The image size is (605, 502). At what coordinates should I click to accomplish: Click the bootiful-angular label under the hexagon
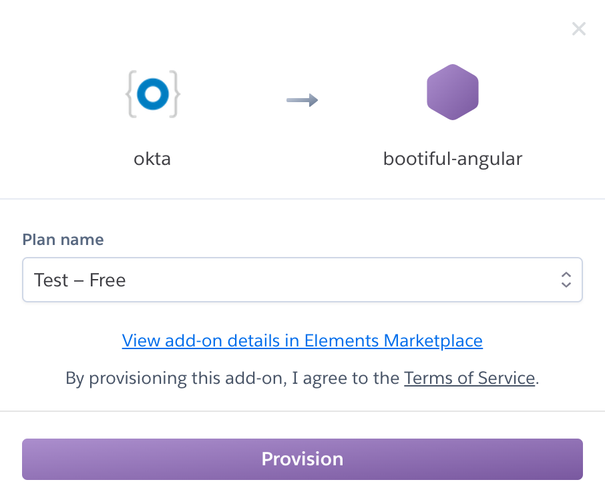(453, 159)
